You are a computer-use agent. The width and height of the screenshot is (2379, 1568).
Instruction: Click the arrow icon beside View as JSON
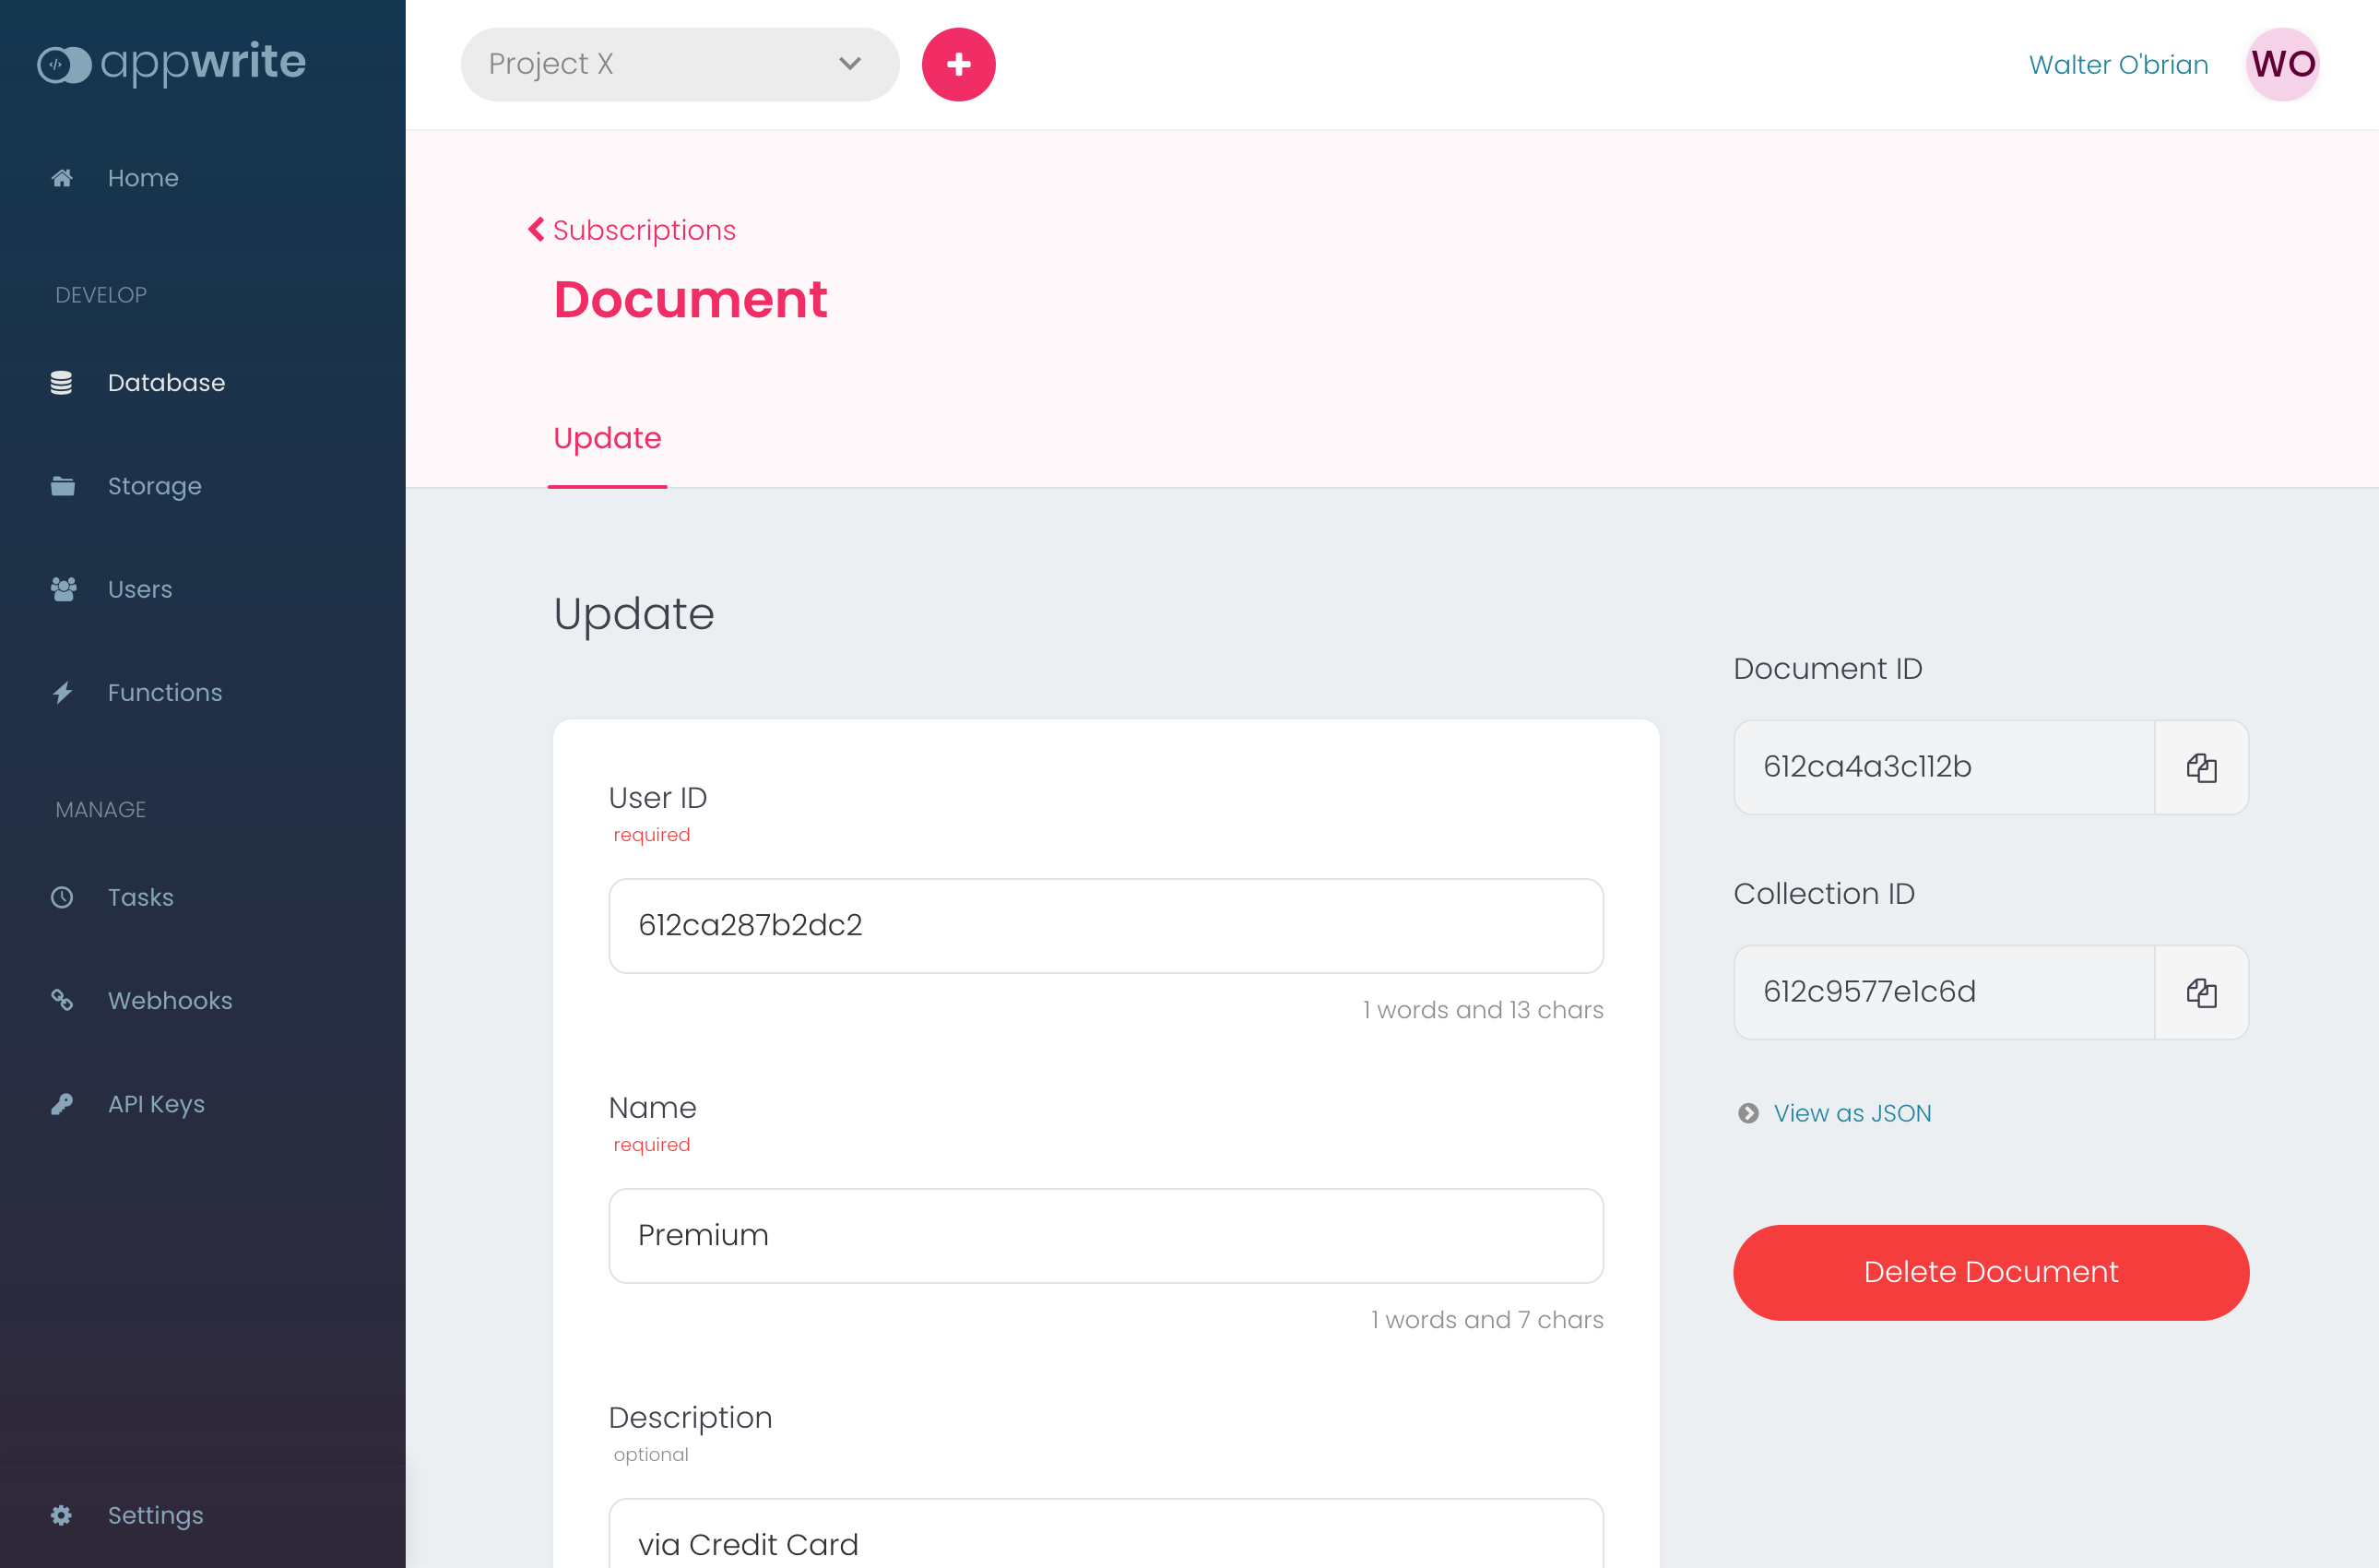click(x=1748, y=1113)
